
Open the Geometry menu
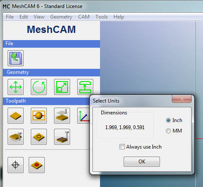click(61, 17)
